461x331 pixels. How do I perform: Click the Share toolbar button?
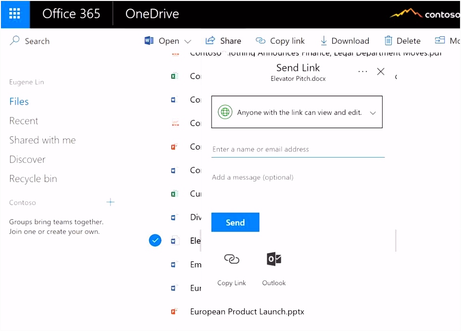[x=223, y=41]
